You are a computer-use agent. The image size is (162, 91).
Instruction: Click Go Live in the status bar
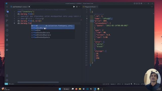tap(137, 84)
